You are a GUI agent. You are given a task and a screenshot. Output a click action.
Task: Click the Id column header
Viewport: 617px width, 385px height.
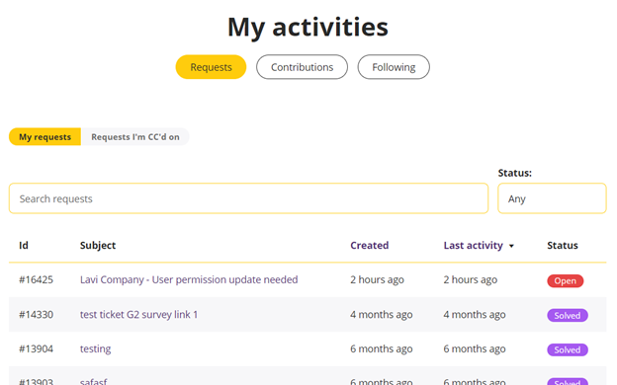24,245
